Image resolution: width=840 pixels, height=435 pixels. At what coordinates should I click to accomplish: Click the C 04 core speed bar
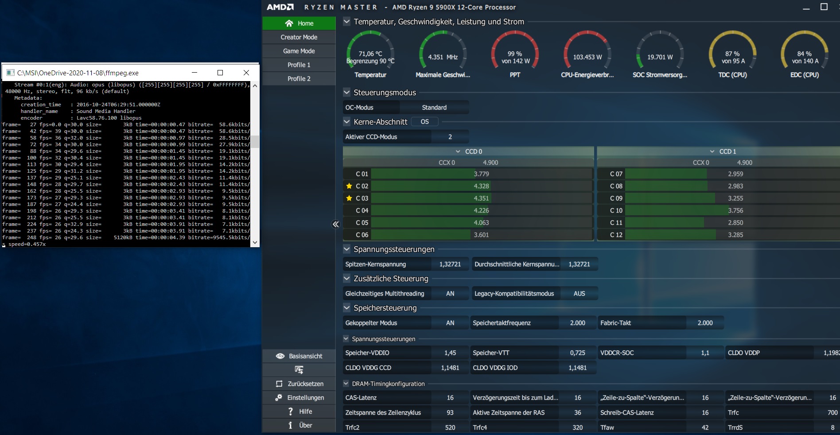[482, 210]
